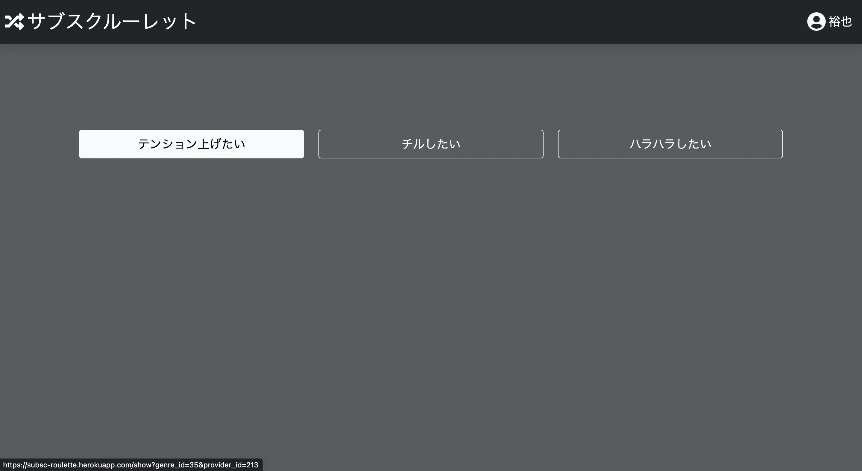862x471 pixels.
Task: Activate the middle チルしたい button
Action: click(x=431, y=144)
